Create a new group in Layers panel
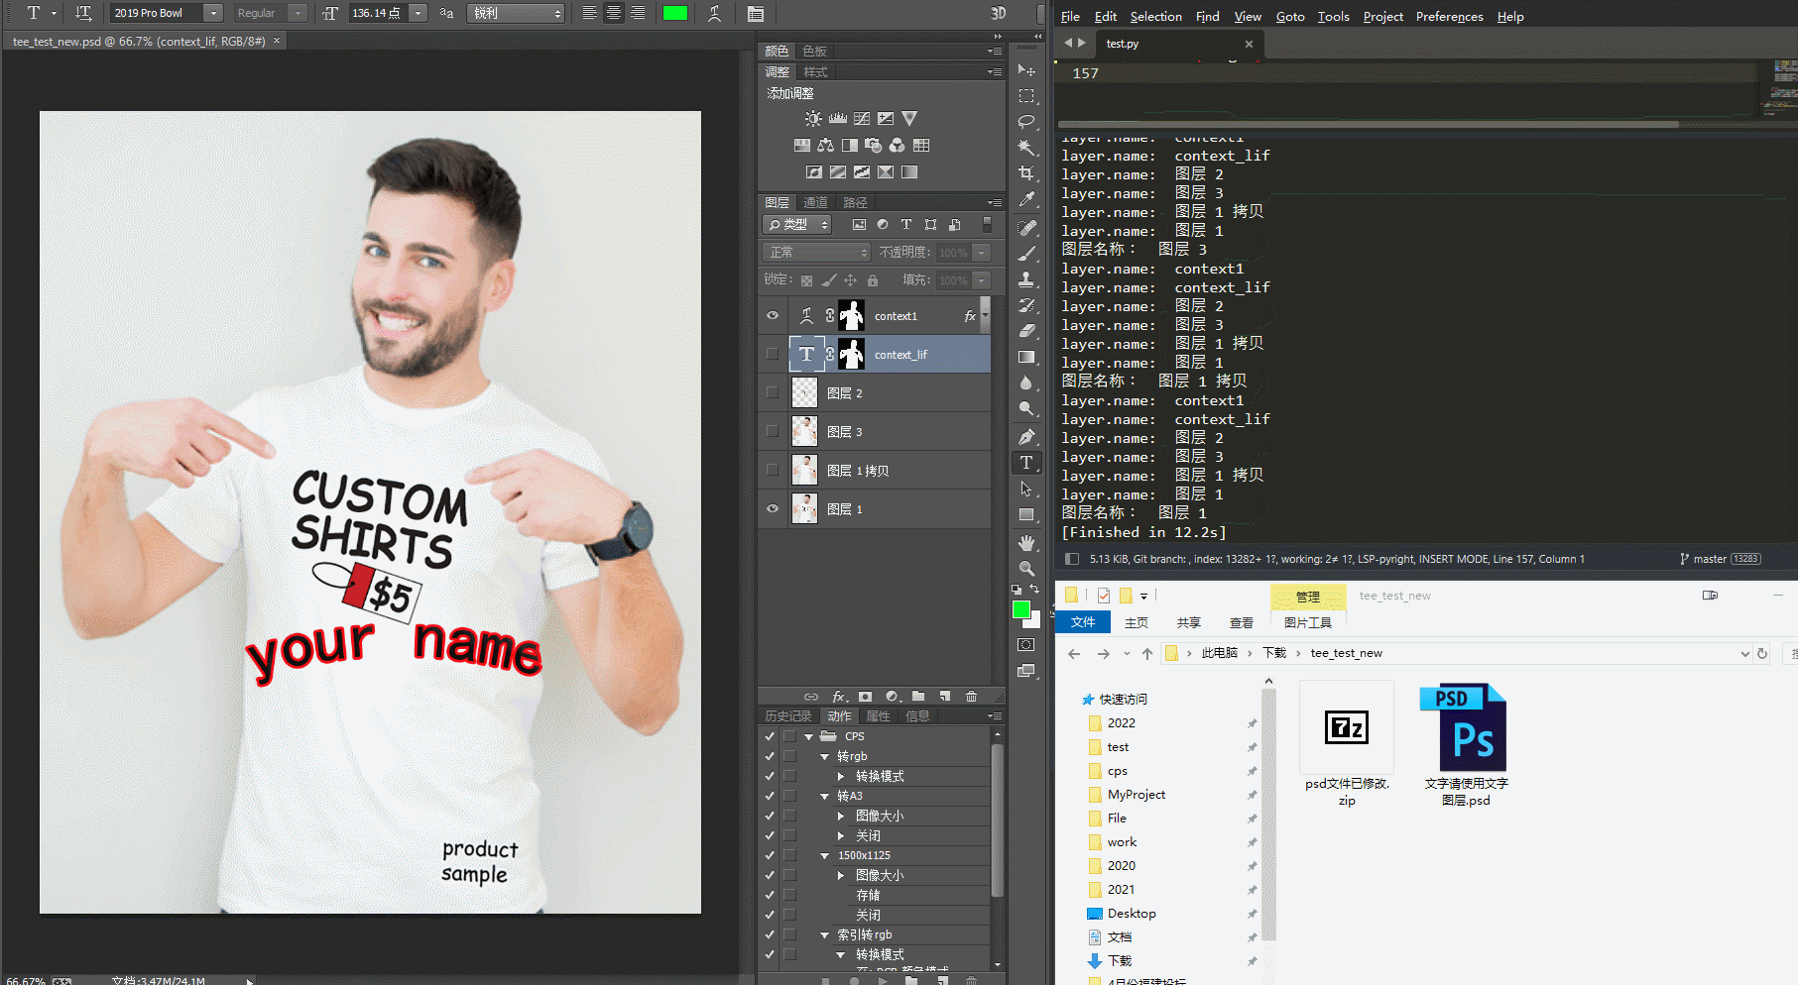The height and width of the screenshot is (985, 1798). pyautogui.click(x=918, y=697)
